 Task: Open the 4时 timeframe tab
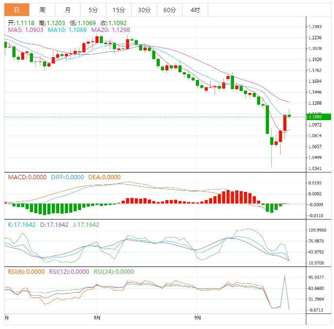195,10
